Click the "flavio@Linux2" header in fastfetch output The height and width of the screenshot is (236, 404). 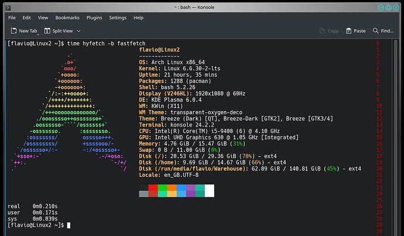tap(159, 50)
